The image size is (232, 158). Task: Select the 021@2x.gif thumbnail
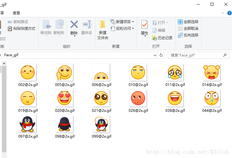101,98
